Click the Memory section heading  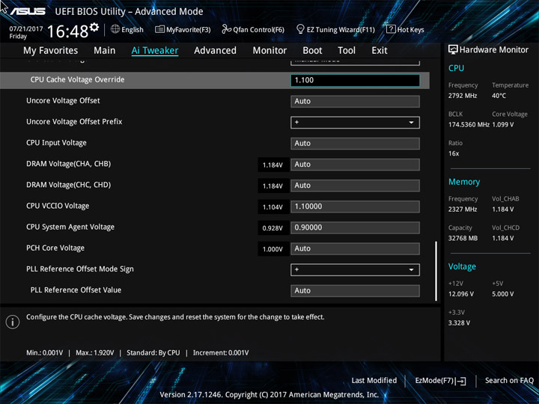464,182
